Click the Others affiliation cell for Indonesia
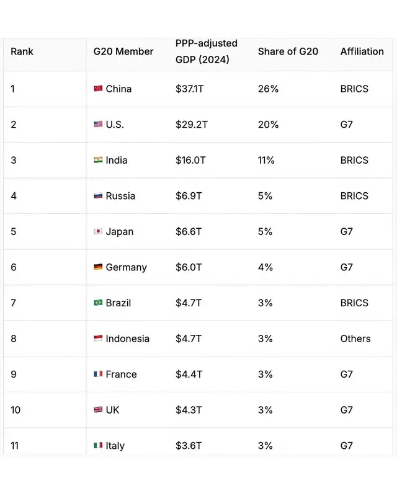 pos(355,339)
